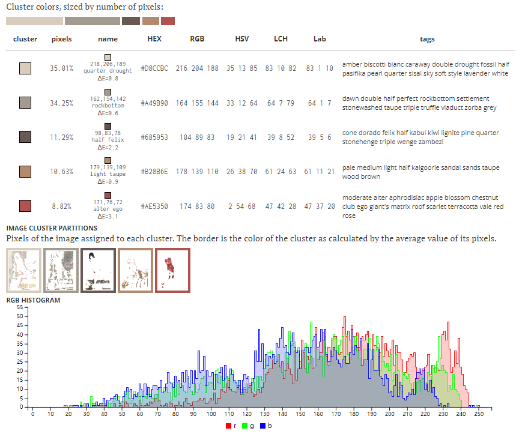
Task: Open the dark brown bordered partition thumbnail
Action: point(97,270)
